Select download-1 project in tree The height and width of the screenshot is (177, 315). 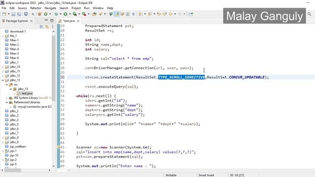click(18, 31)
